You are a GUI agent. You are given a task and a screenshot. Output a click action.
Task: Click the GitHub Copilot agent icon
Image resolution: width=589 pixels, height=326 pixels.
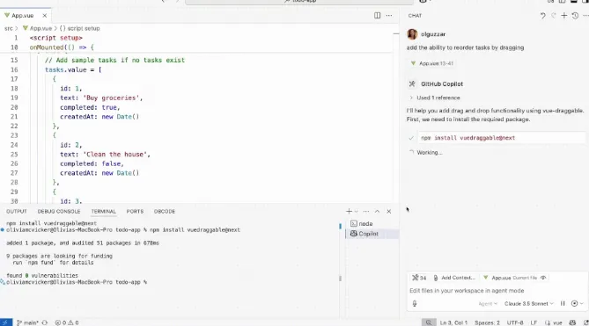click(412, 84)
